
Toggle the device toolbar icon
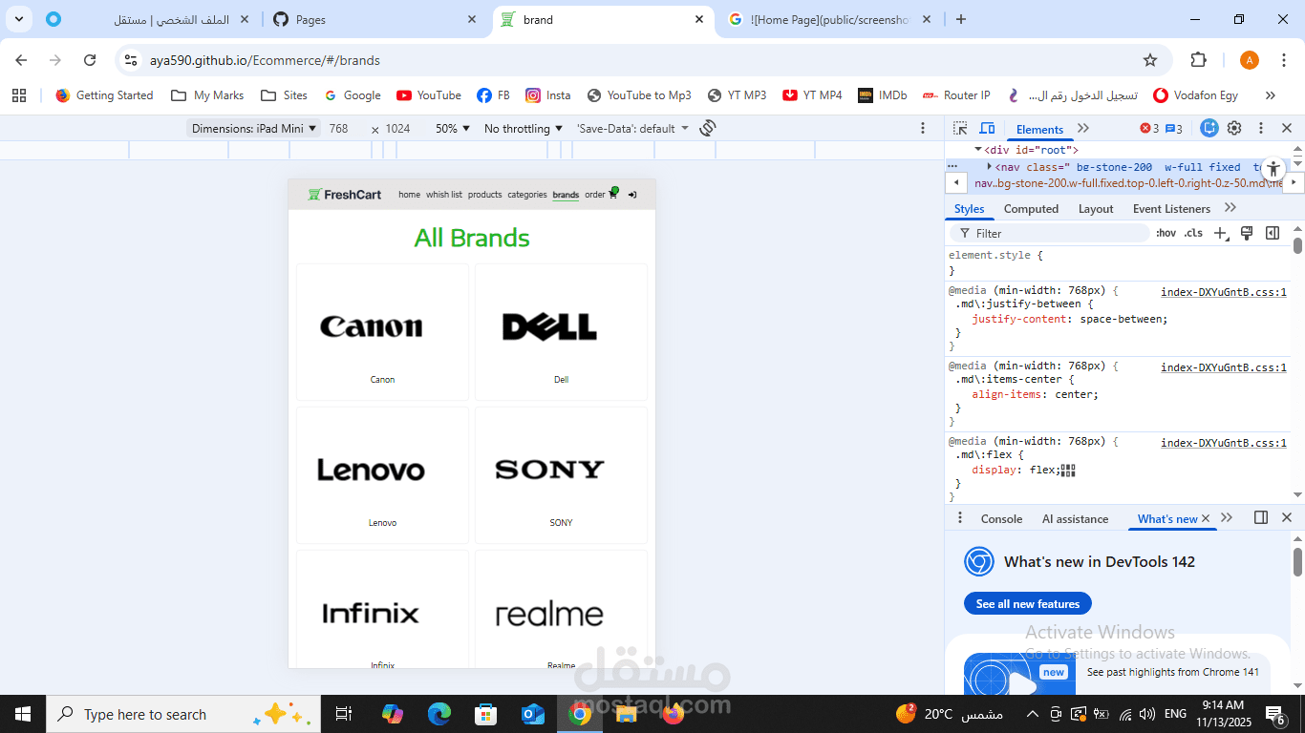pyautogui.click(x=988, y=129)
